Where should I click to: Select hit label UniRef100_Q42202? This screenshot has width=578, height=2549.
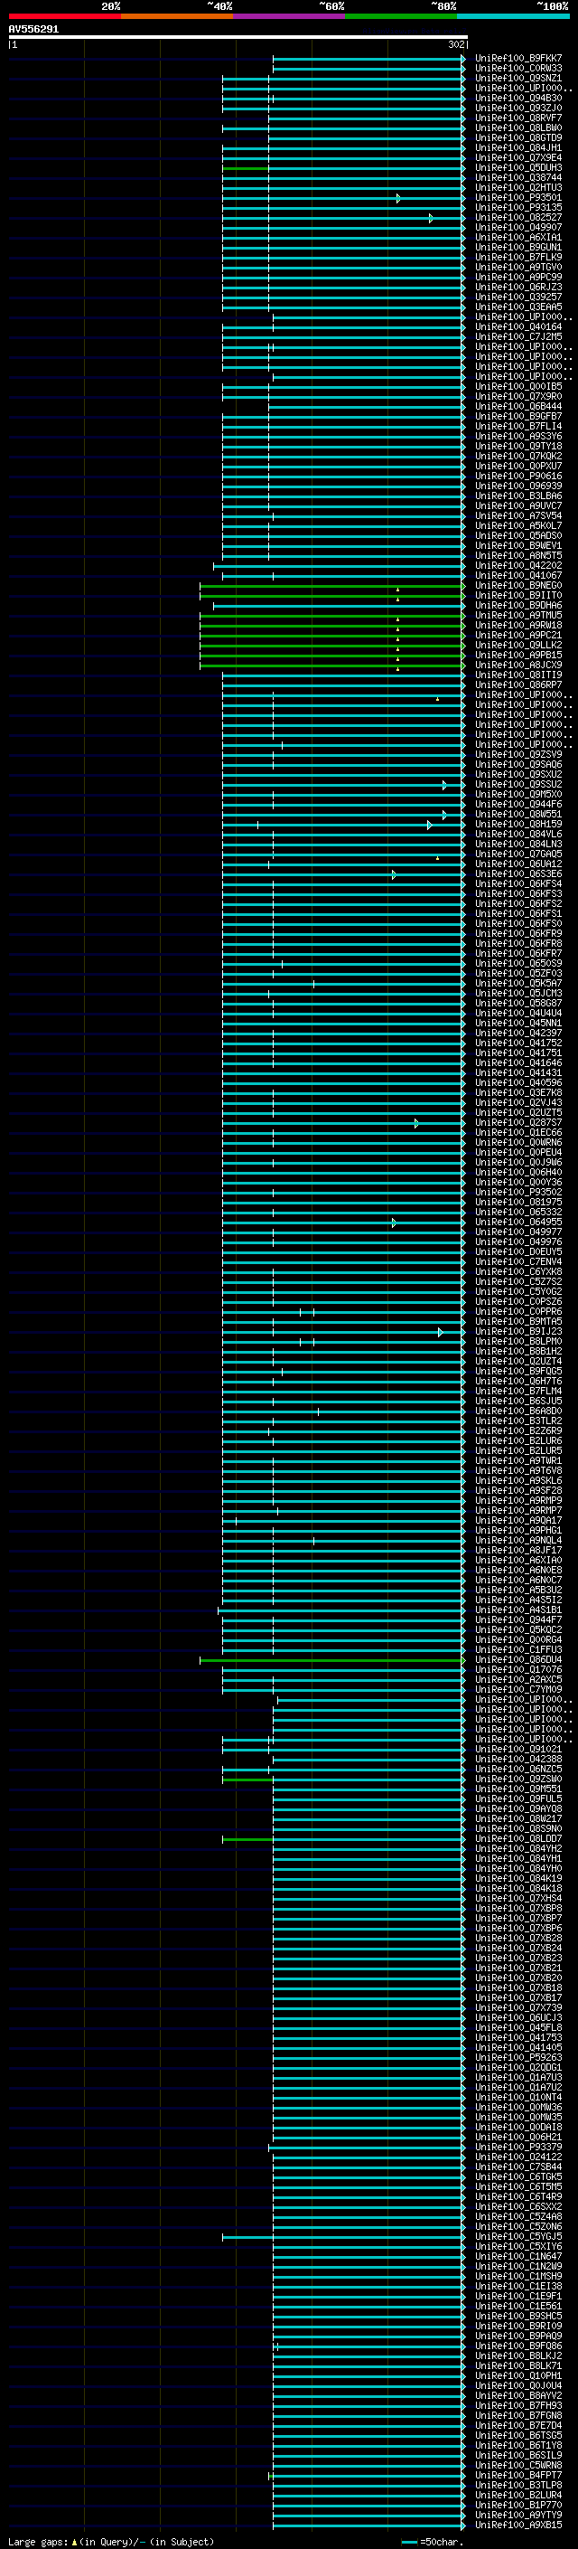(x=518, y=566)
